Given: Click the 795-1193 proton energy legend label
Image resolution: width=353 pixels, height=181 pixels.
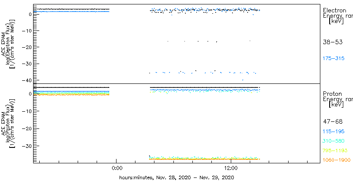Looking at the screenshot, I should pyautogui.click(x=335, y=151).
